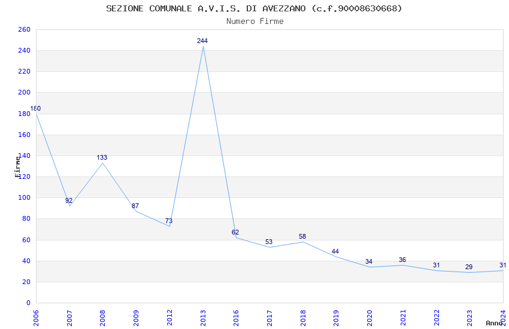Click the 2019 x-axis year label
Image resolution: width=509 pixels, height=329 pixels.
pyautogui.click(x=337, y=318)
